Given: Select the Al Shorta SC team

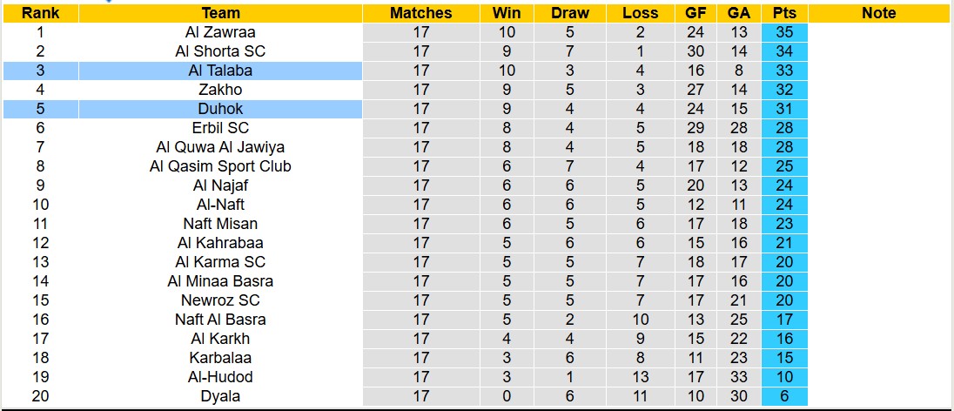Looking at the screenshot, I should (x=220, y=51).
